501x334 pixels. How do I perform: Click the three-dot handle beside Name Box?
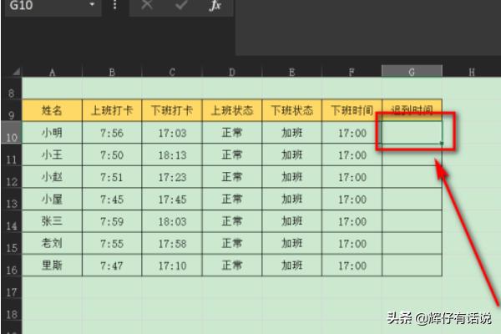[x=114, y=6]
